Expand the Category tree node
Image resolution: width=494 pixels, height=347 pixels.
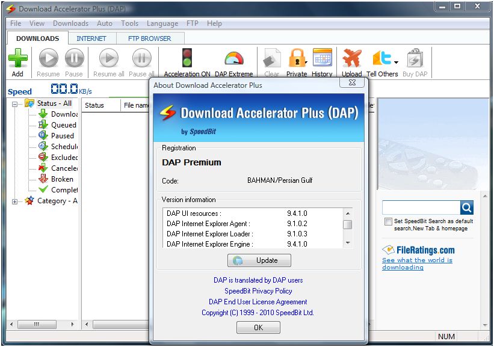(x=15, y=201)
